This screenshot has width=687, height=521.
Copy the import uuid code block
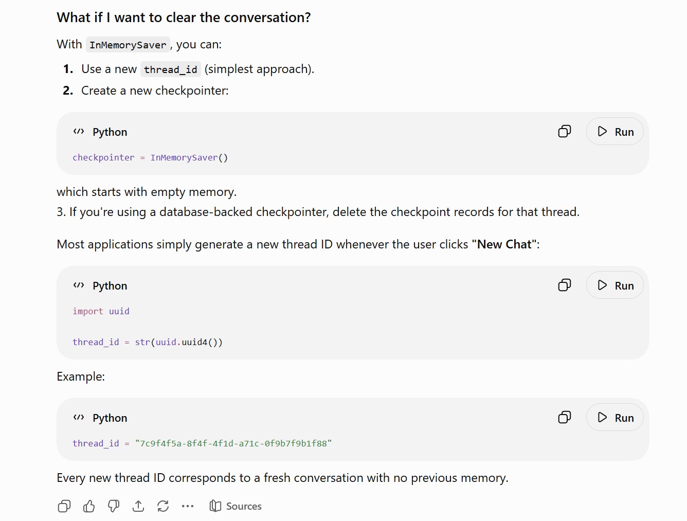(x=564, y=285)
